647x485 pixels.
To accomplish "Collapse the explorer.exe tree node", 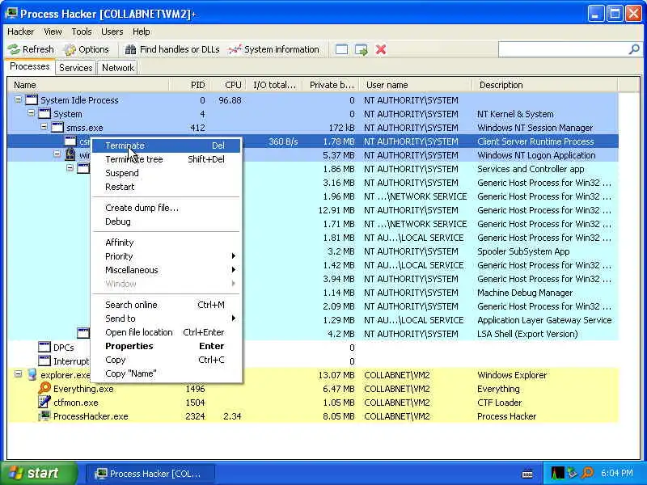I will click(x=18, y=374).
